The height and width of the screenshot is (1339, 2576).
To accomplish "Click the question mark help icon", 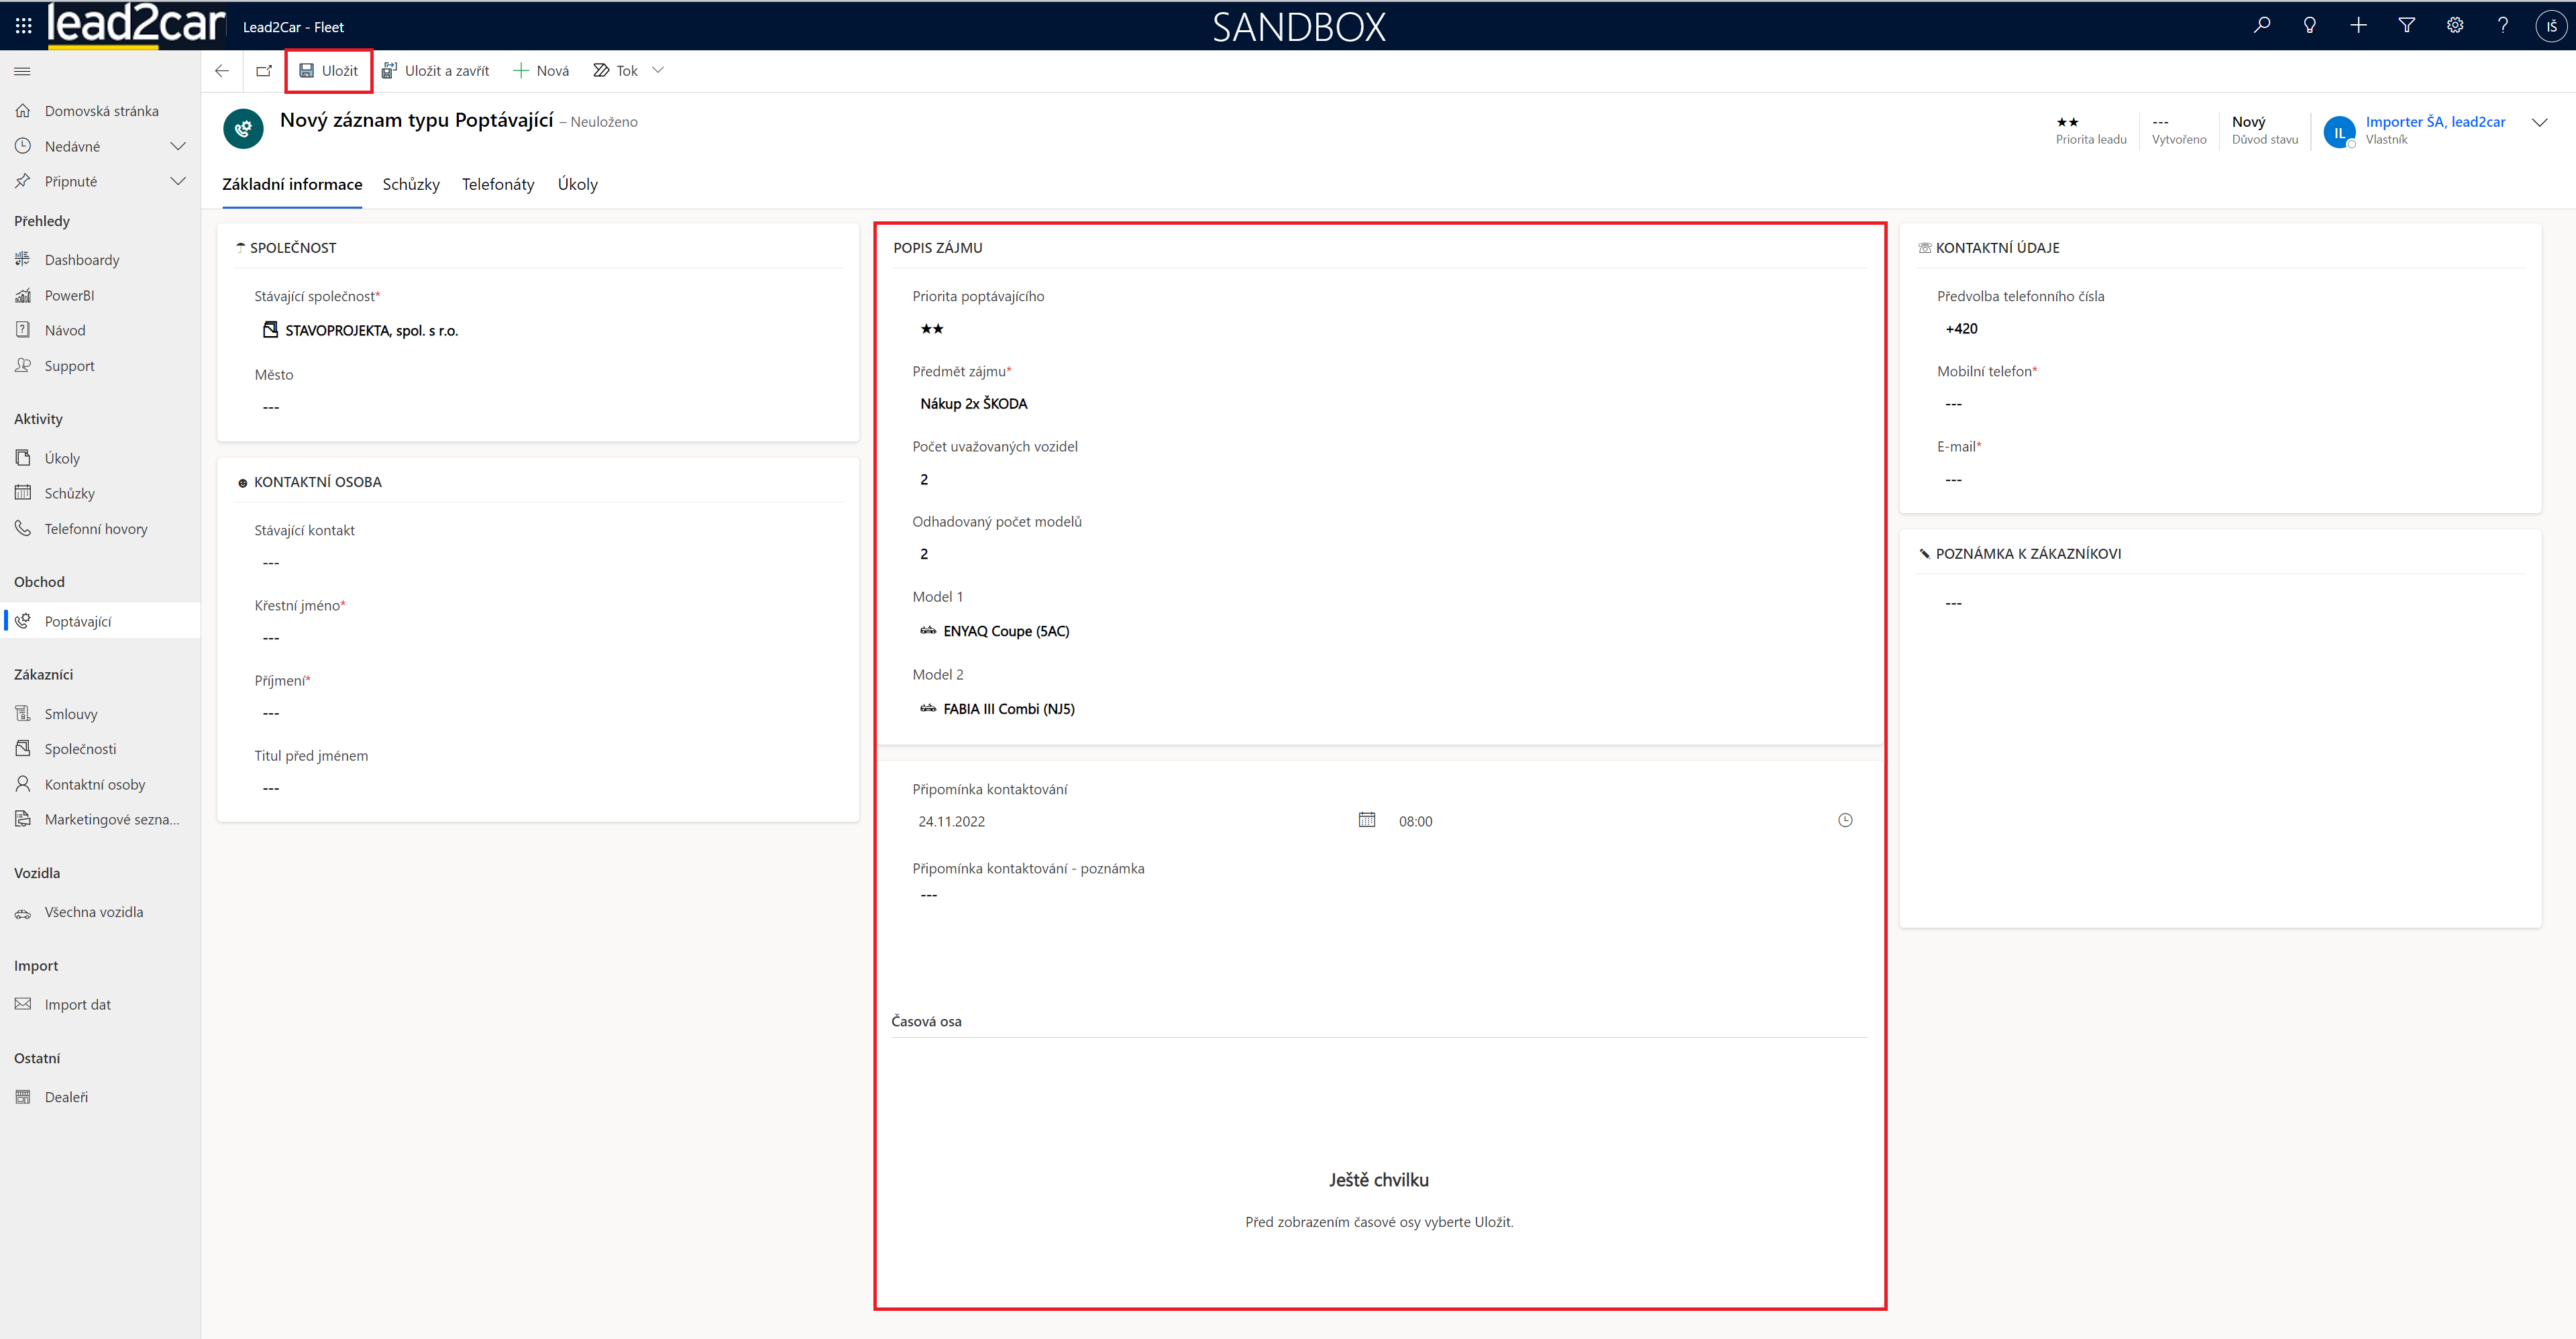I will [2502, 26].
